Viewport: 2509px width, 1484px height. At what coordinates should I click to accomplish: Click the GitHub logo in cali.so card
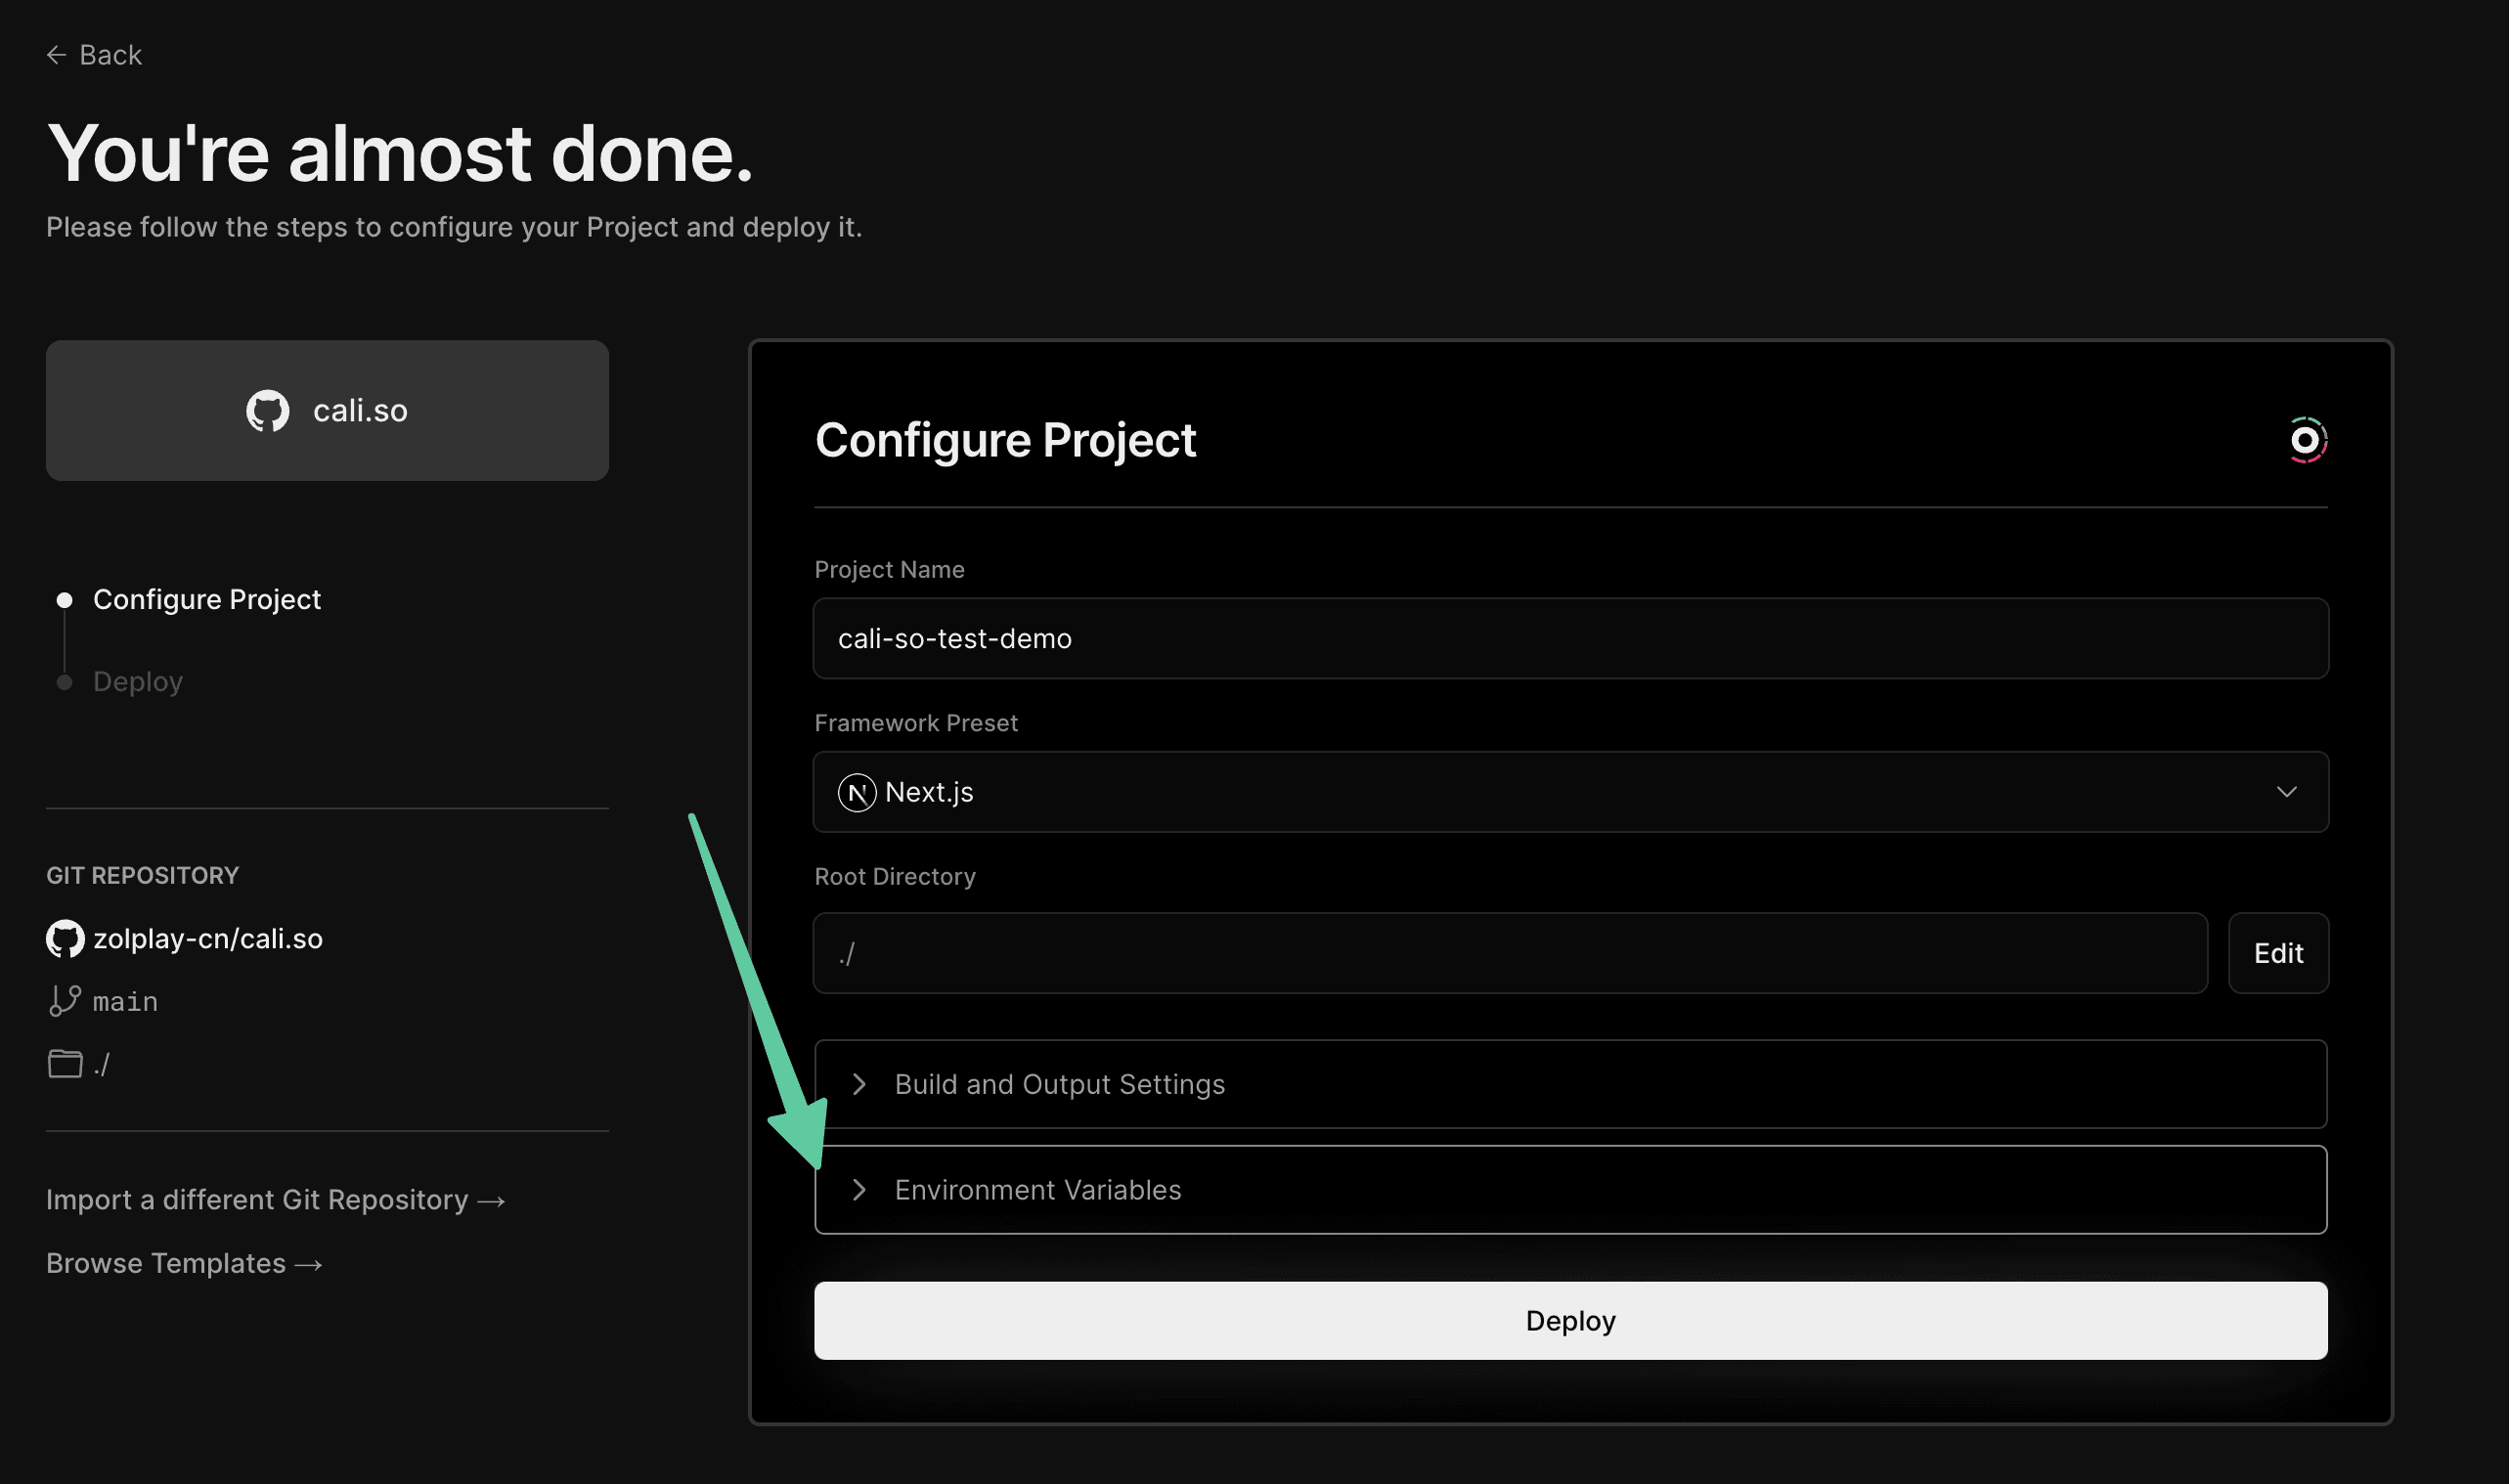pos(268,411)
